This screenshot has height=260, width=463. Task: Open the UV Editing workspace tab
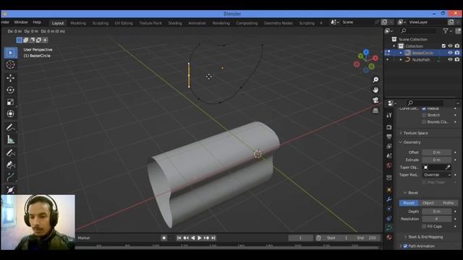[x=124, y=23]
